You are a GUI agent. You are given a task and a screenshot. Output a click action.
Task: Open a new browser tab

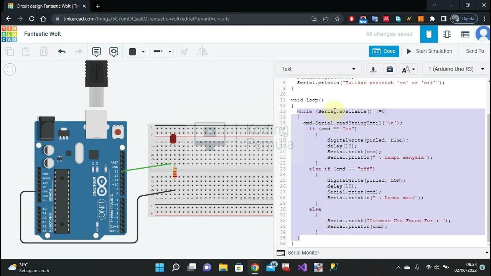98,6
